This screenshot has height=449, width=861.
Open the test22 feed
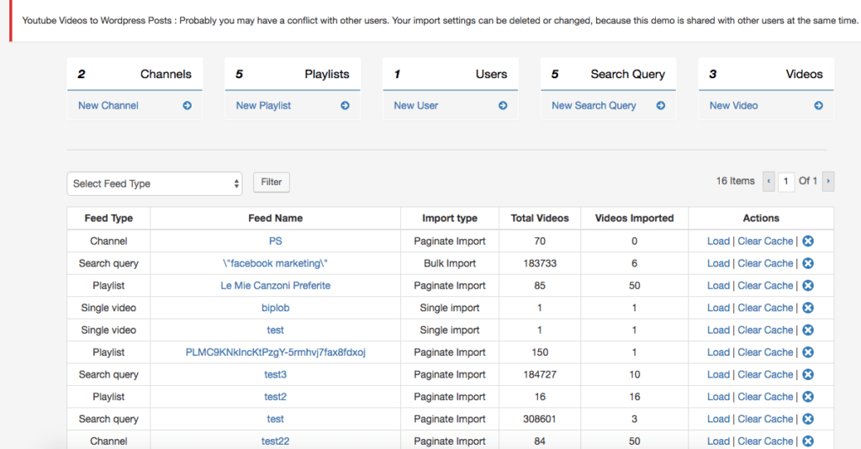(276, 441)
